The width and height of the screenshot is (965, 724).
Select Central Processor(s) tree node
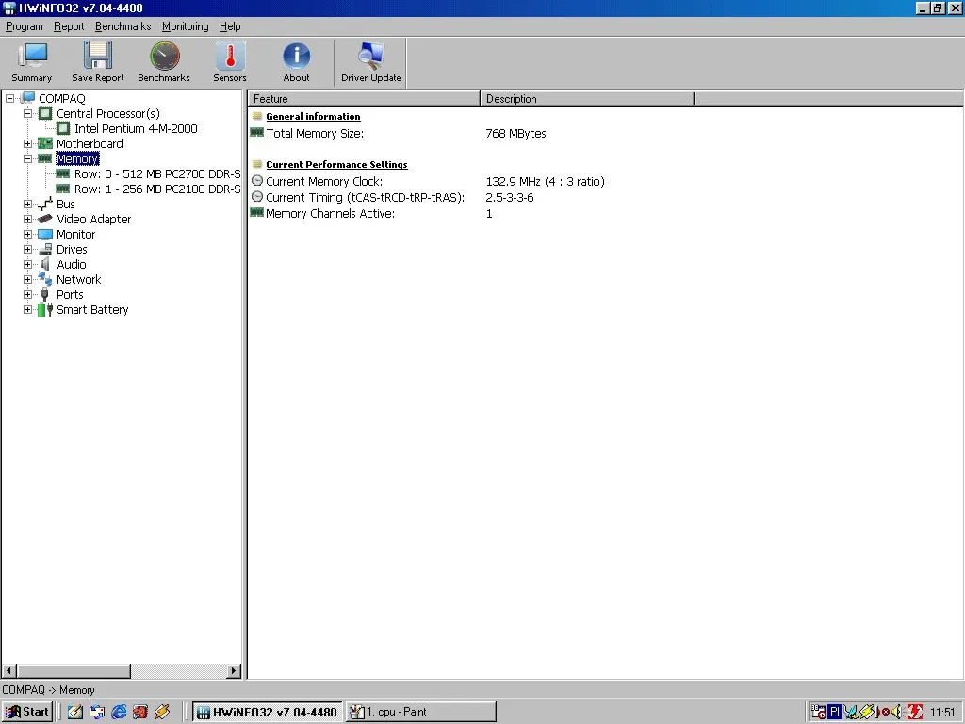[x=107, y=113]
